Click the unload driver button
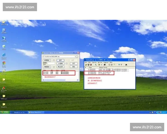The image size is (167, 134). click(47, 67)
